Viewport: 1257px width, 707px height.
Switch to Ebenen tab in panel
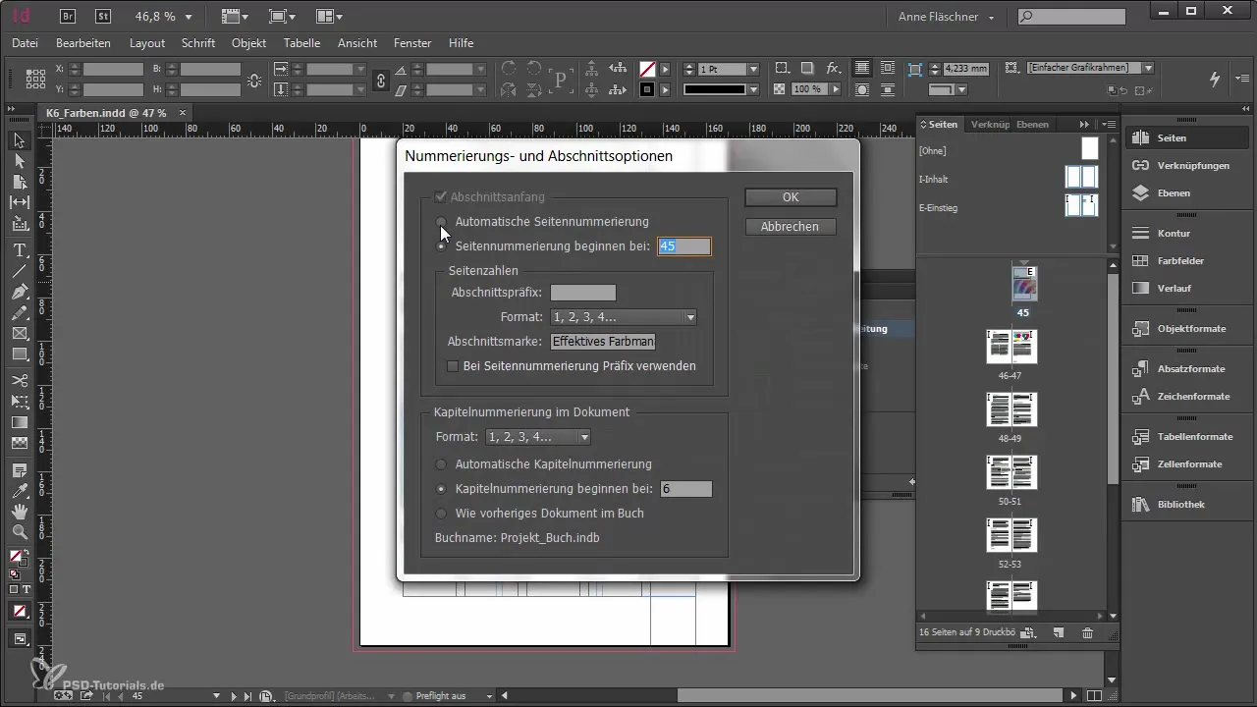(x=1032, y=125)
